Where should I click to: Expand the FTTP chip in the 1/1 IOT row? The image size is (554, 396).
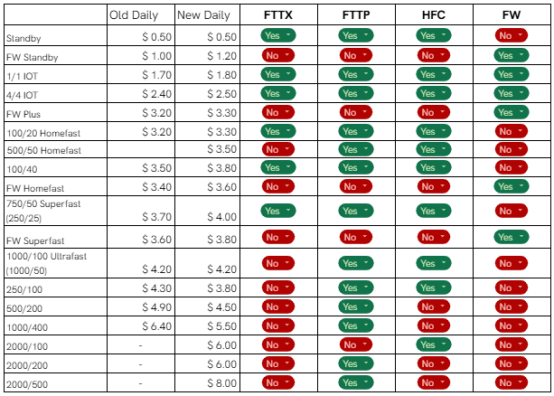coord(356,73)
